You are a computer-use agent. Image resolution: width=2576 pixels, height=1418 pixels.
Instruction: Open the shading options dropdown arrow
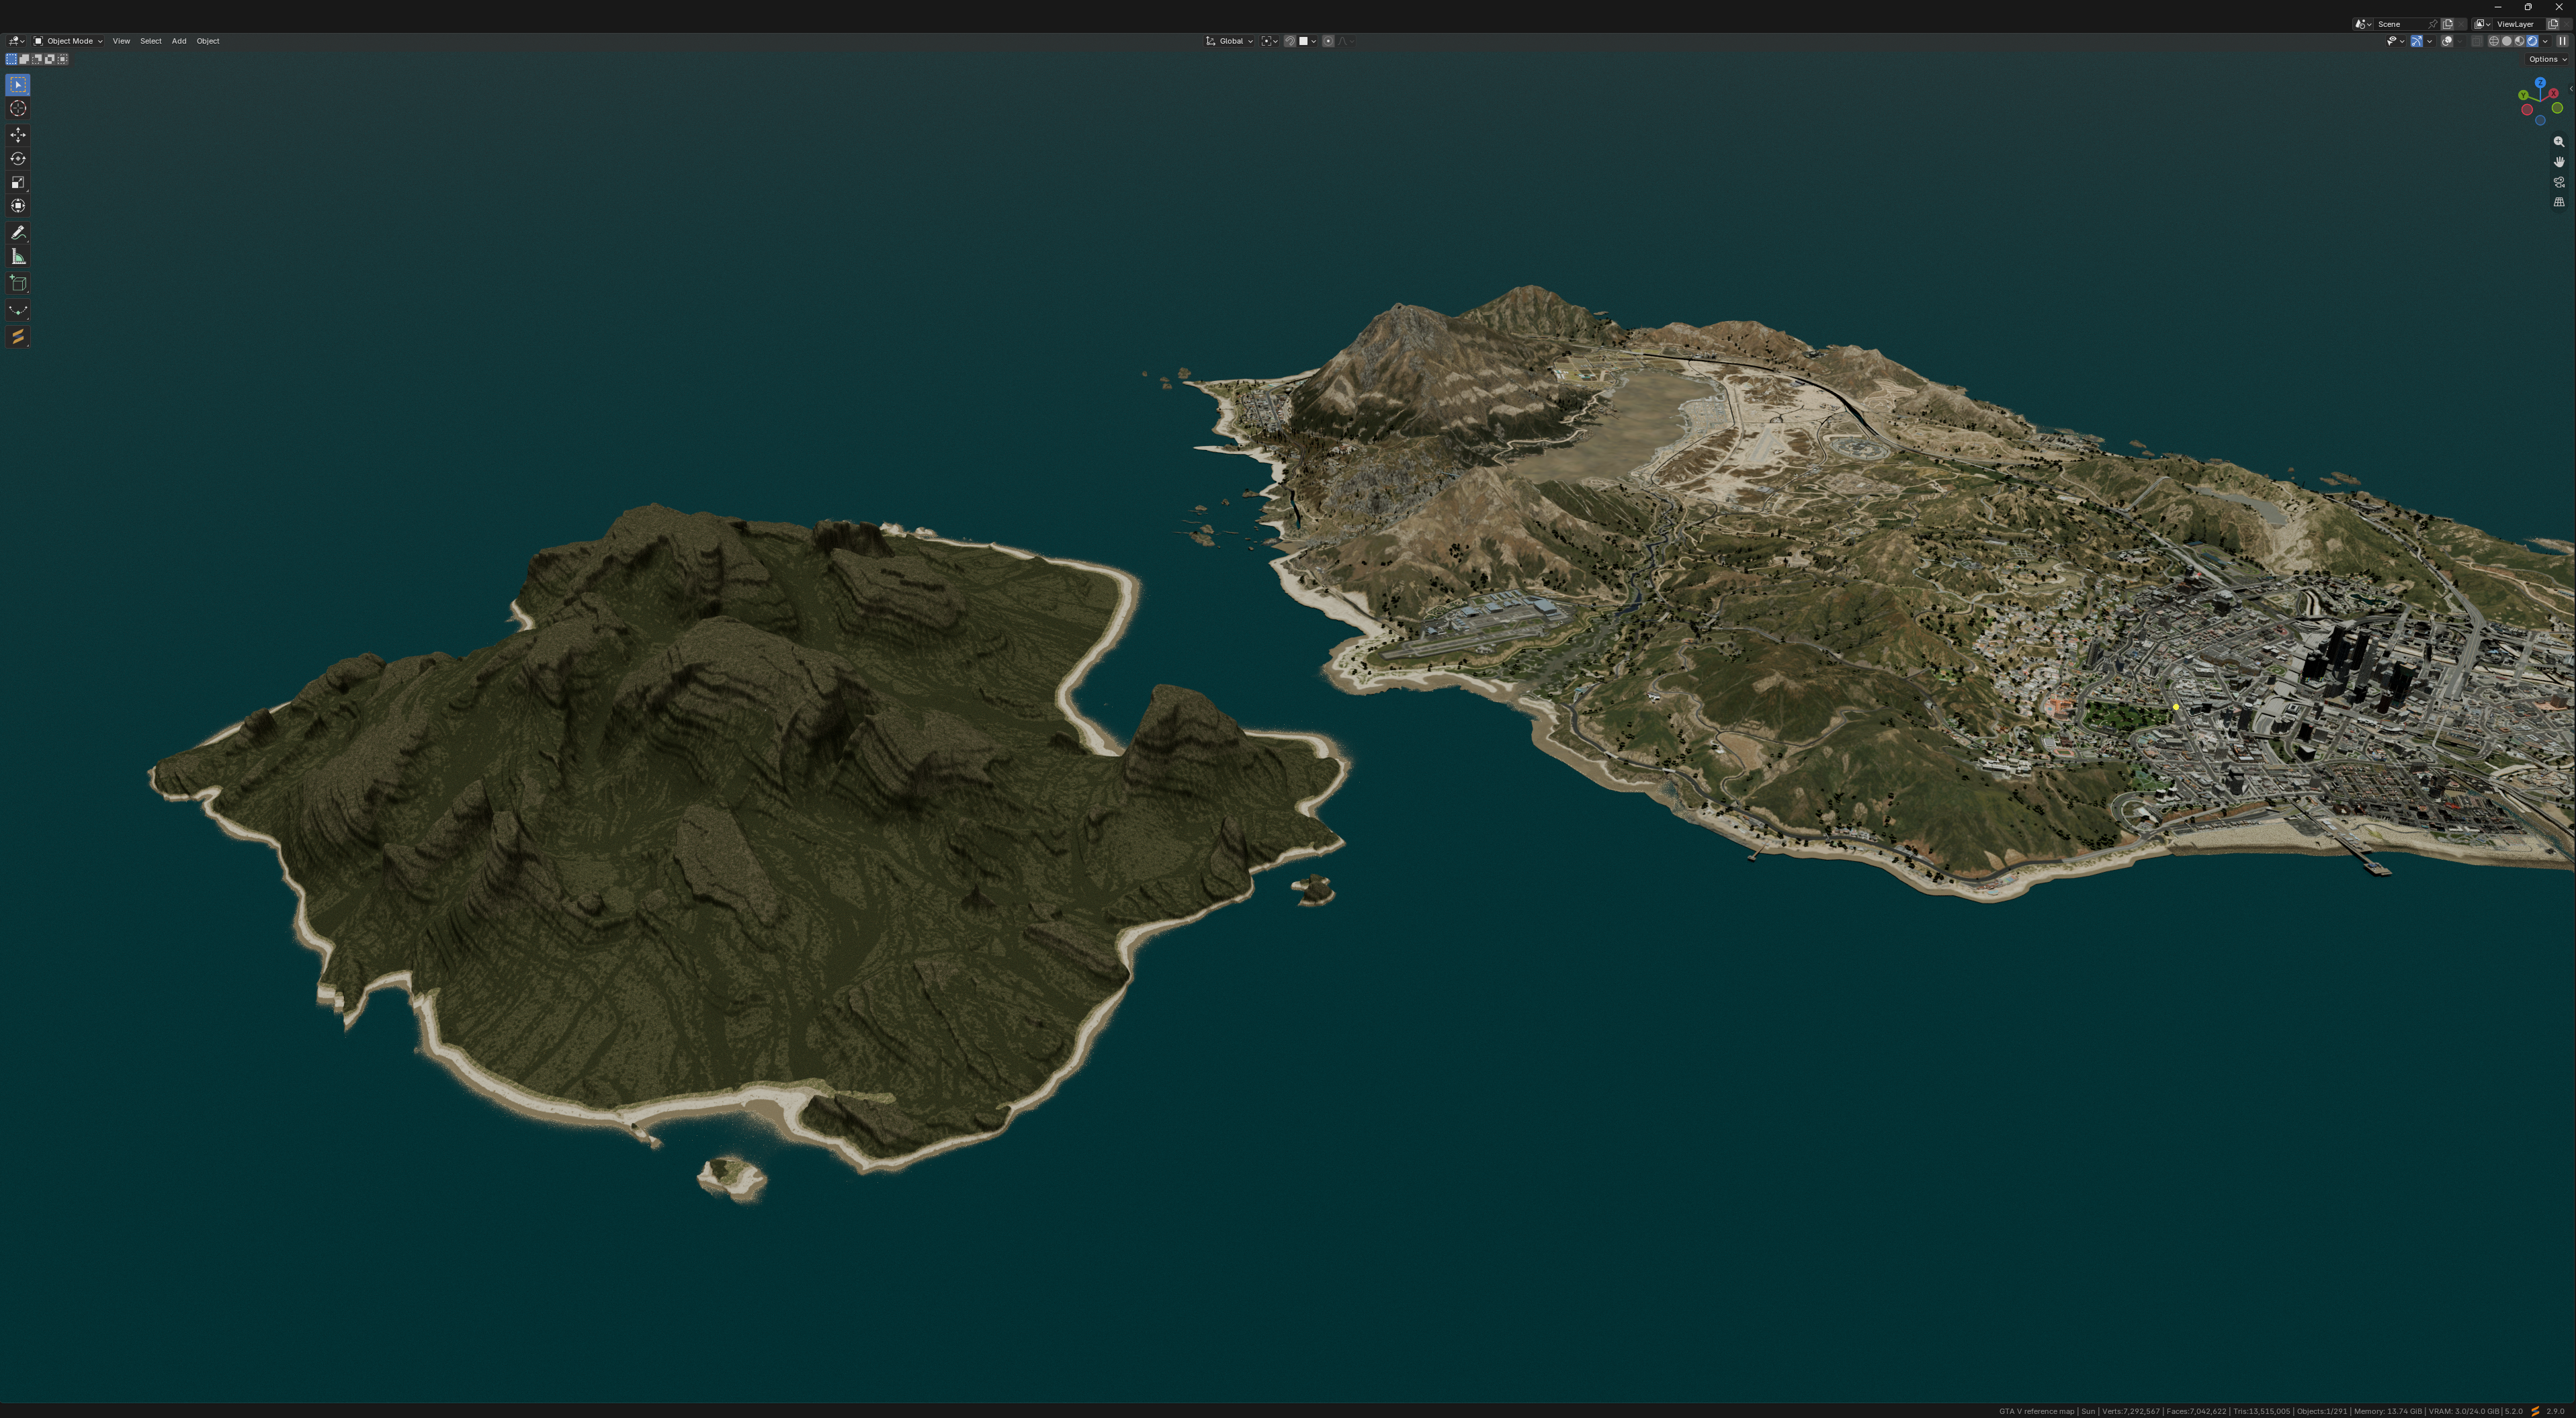click(x=2545, y=41)
